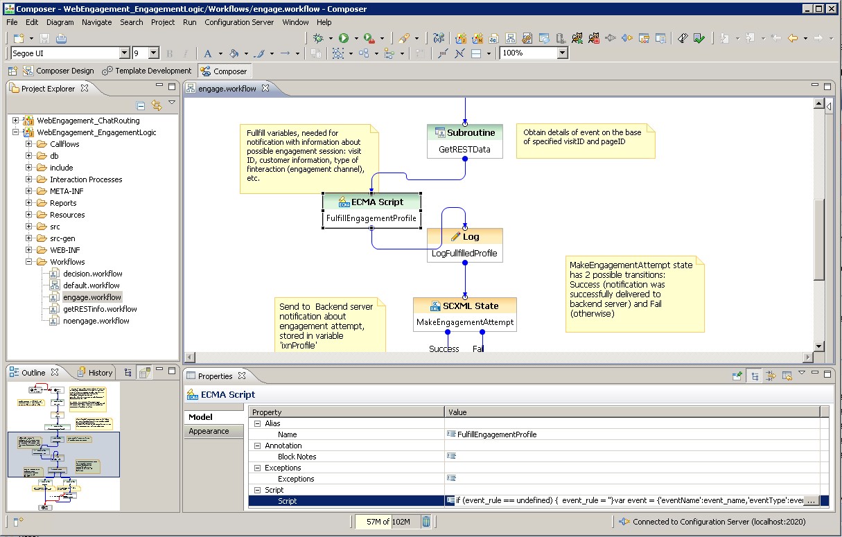The image size is (842, 537).
Task: Toggle Link with Editor in Project Explorer
Action: [x=156, y=105]
